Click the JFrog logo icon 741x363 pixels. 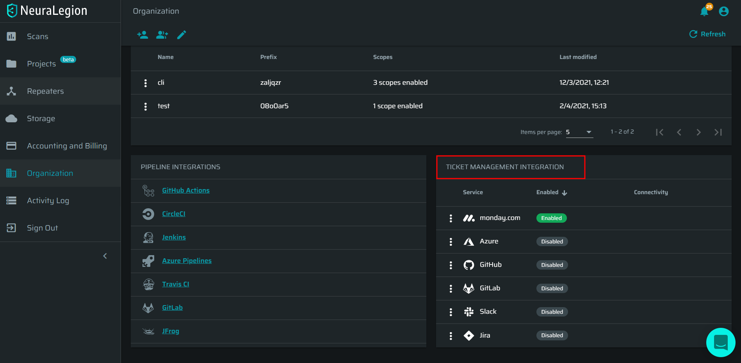click(148, 331)
